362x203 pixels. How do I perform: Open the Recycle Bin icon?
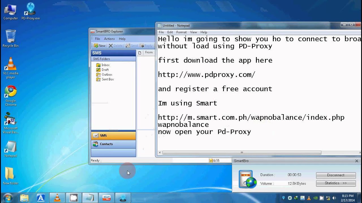[10, 38]
